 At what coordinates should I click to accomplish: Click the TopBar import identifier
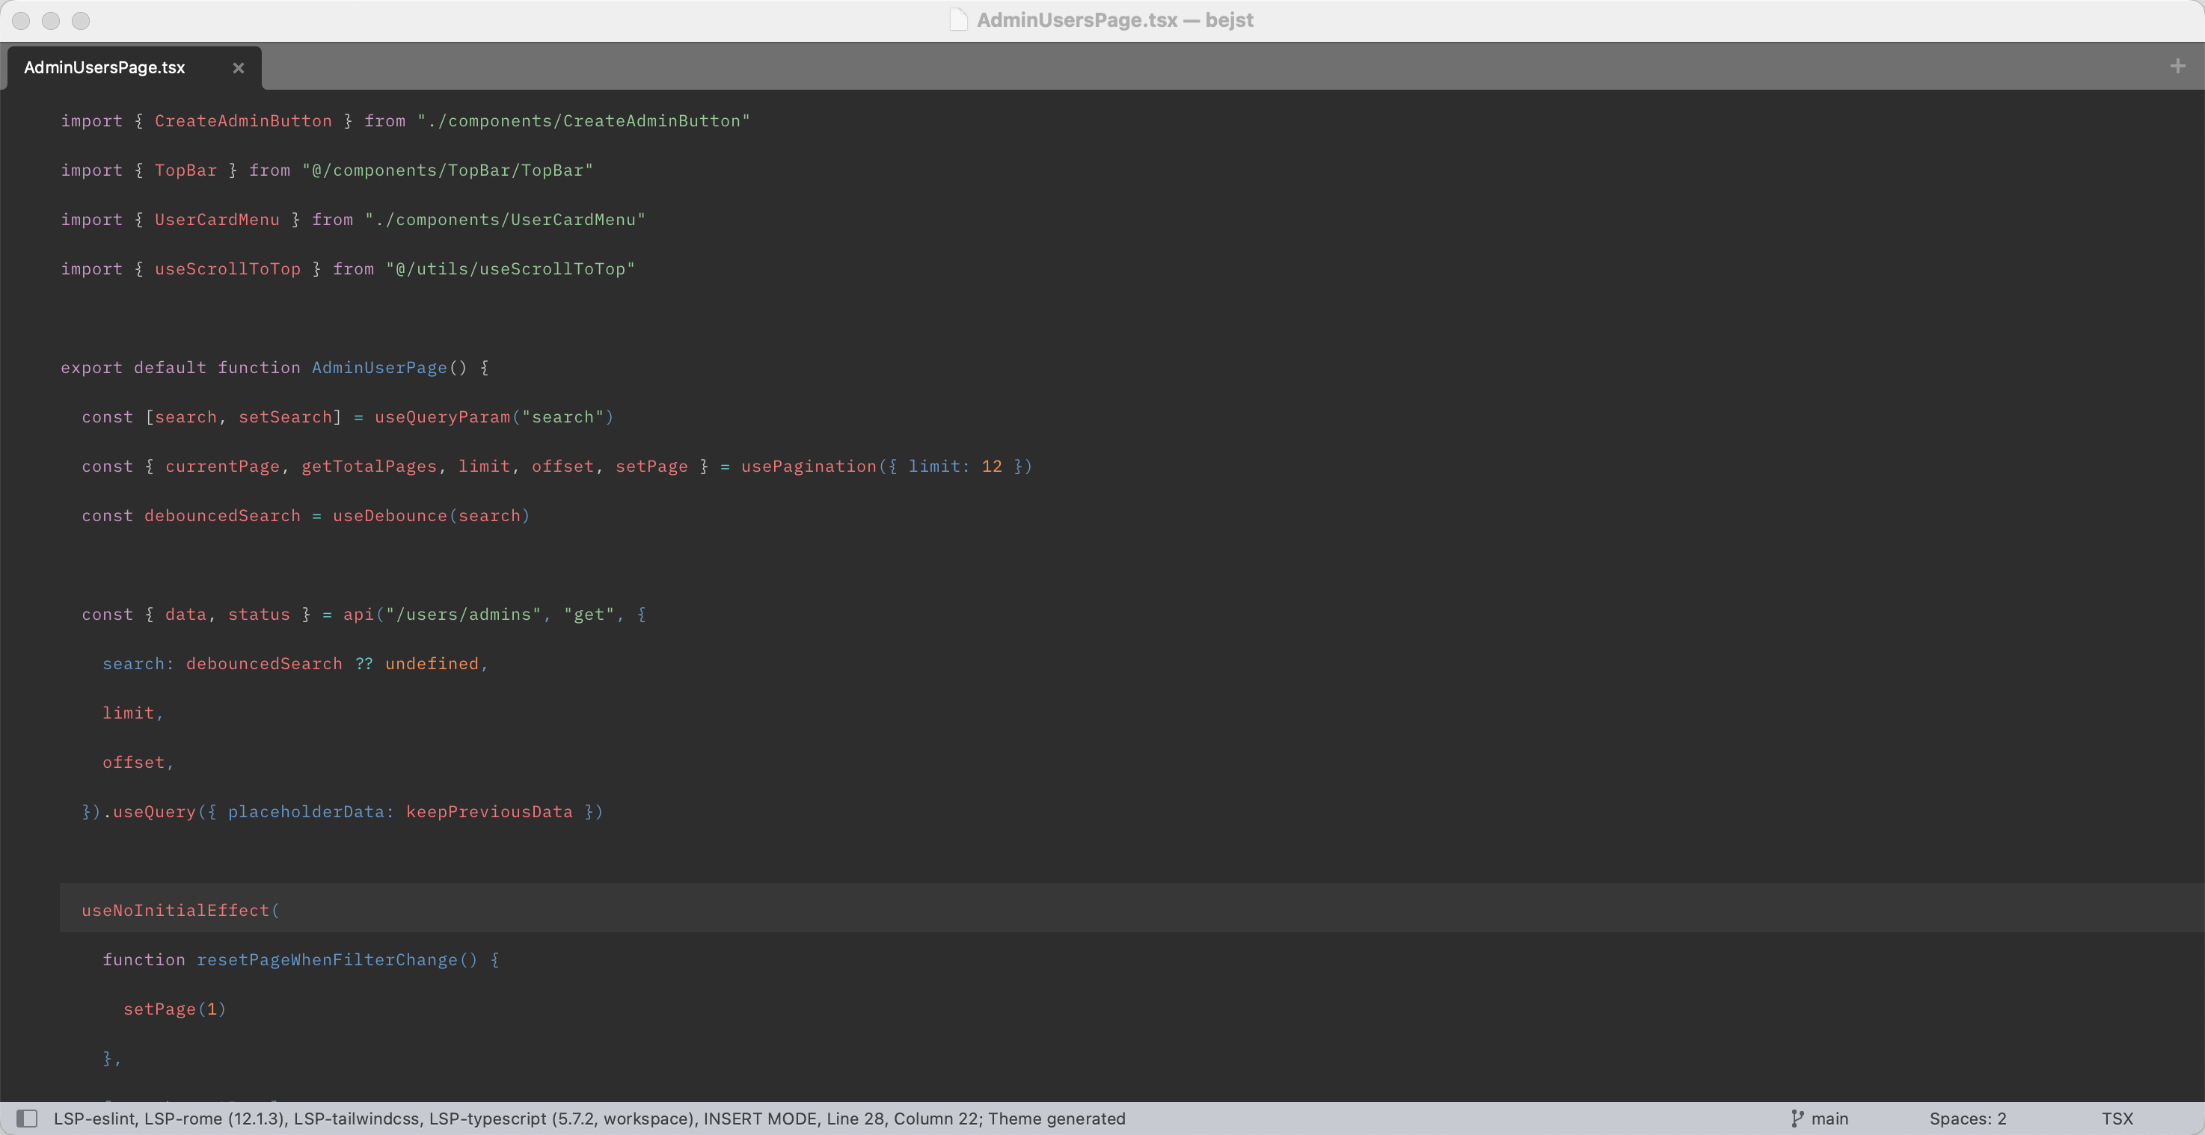click(x=185, y=170)
